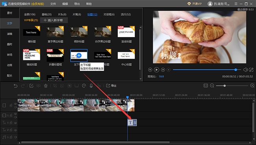Delete selected clip with trash icon

(46, 86)
